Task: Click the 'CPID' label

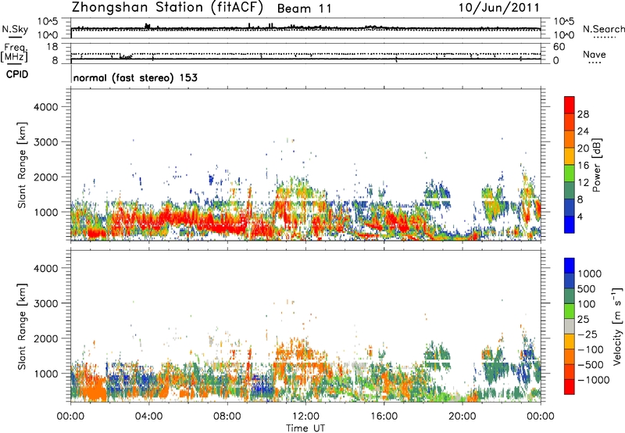Action: [17, 74]
